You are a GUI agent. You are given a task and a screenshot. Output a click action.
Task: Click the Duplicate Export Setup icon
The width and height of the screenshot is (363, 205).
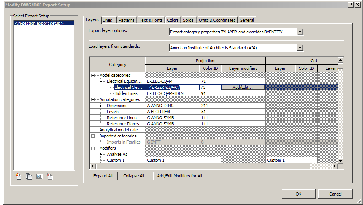(29, 177)
